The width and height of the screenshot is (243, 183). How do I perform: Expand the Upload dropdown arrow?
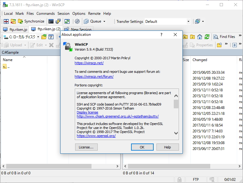25,45
